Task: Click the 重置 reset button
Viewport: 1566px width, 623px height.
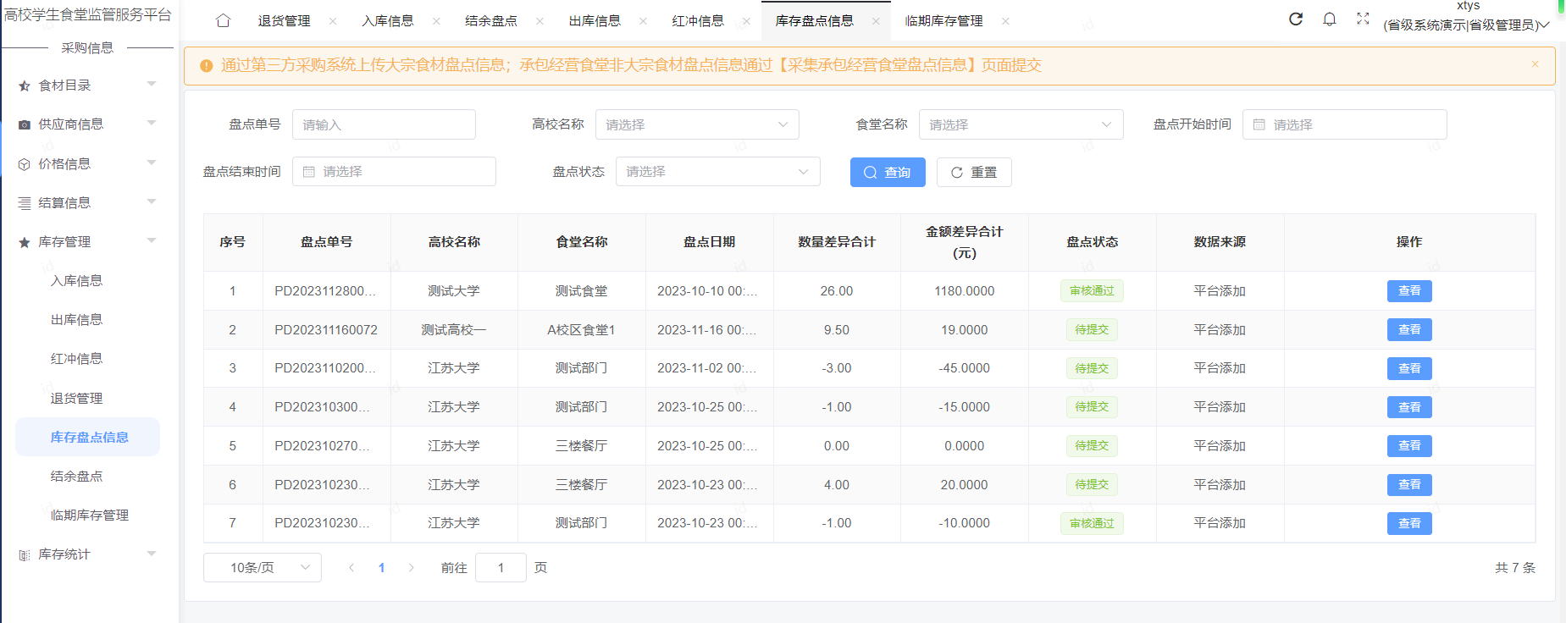Action: coord(974,172)
